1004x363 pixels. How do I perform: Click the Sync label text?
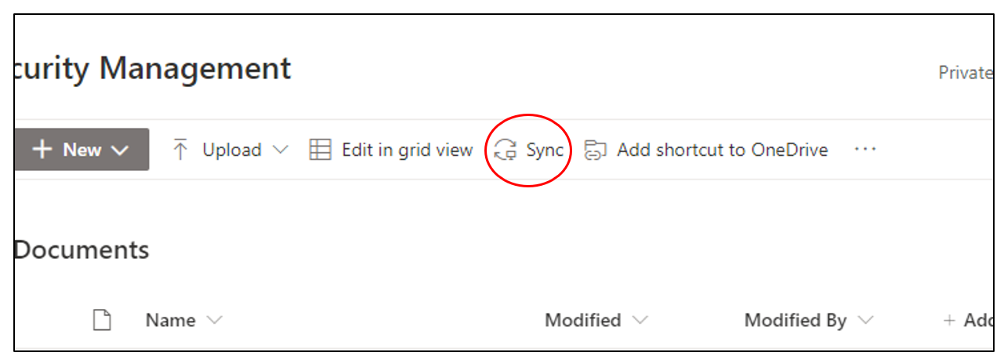[x=544, y=150]
